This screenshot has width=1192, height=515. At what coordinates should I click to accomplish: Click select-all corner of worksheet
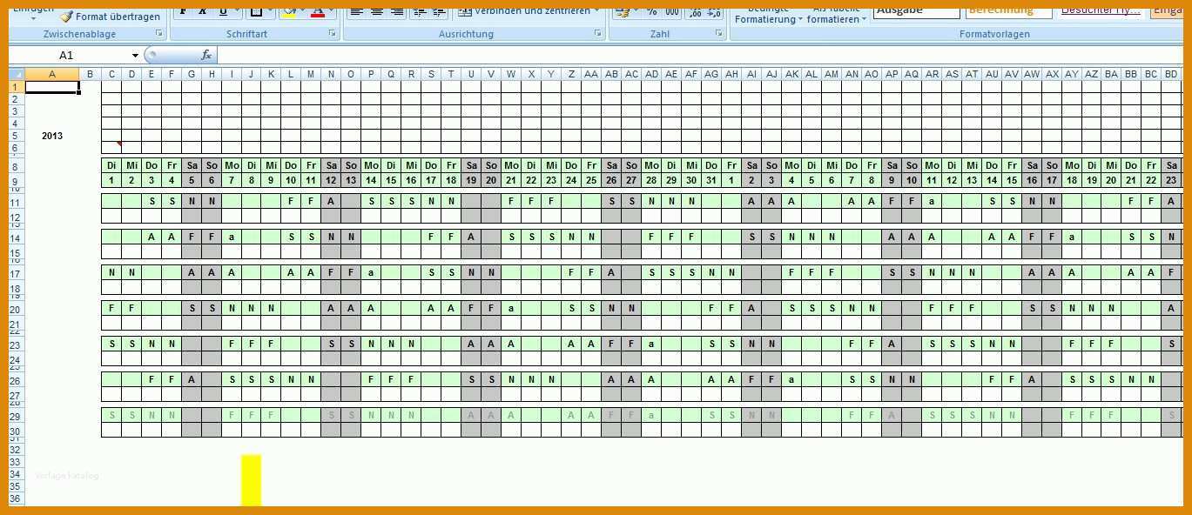(x=17, y=74)
